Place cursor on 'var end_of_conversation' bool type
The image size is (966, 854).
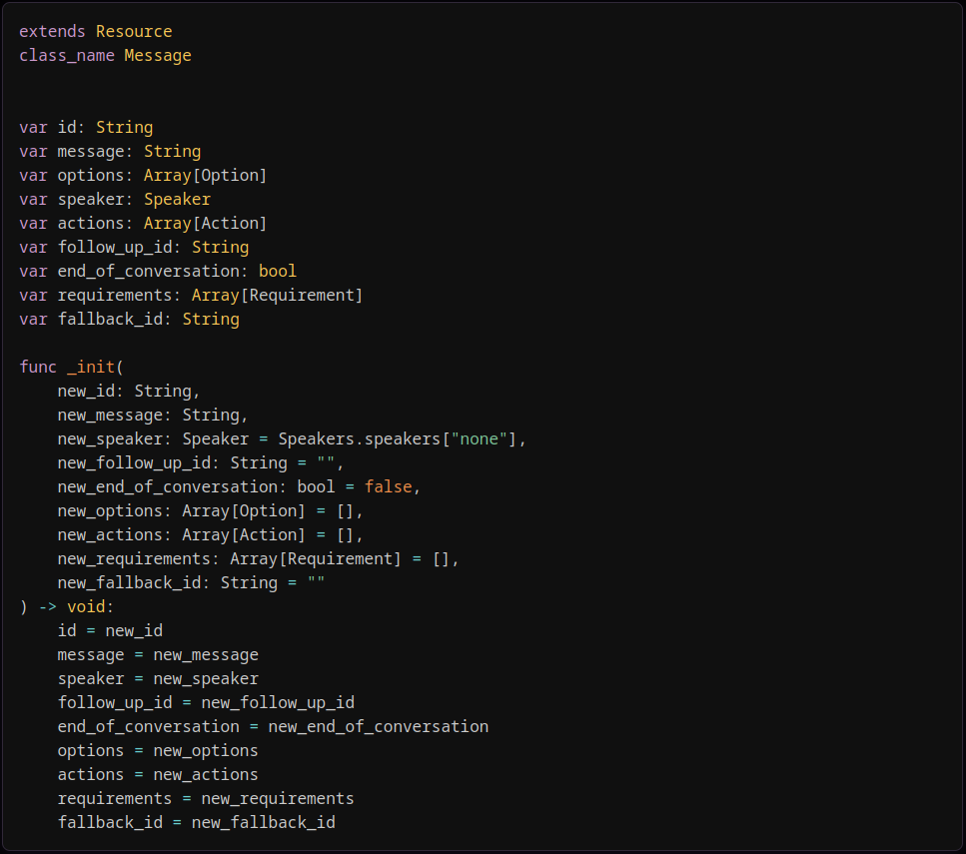coord(277,271)
